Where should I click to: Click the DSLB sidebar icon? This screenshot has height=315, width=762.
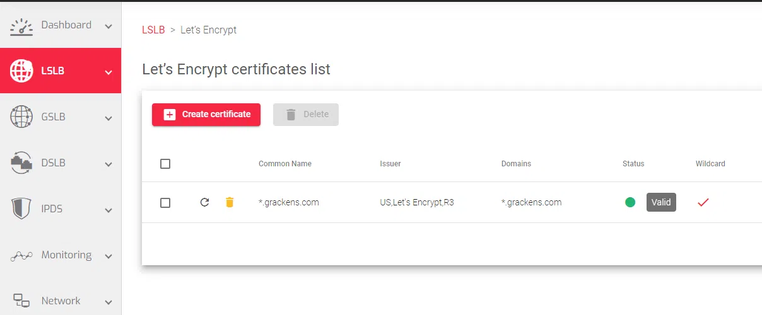21,163
